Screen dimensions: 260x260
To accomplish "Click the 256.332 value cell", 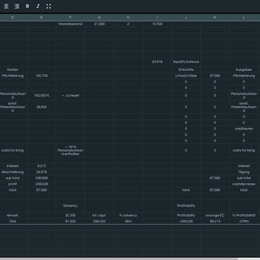I will pyautogui.click(x=100, y=221).
